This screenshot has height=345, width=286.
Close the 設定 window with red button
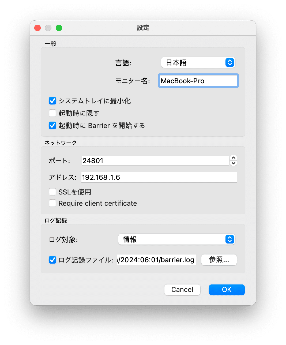[x=37, y=28]
